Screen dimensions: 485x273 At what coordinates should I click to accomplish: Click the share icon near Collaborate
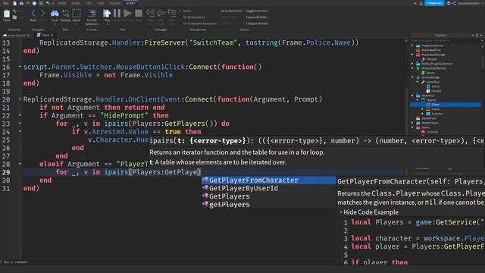(454, 3)
